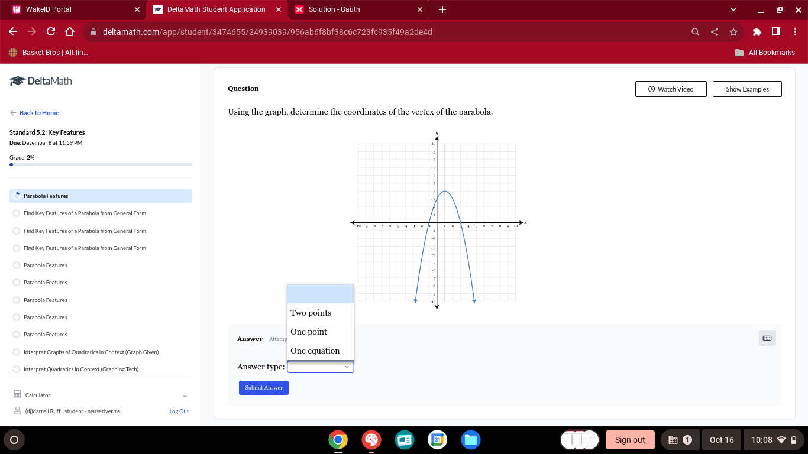
Task: Open Google Classroom shelf icon
Action: click(405, 440)
